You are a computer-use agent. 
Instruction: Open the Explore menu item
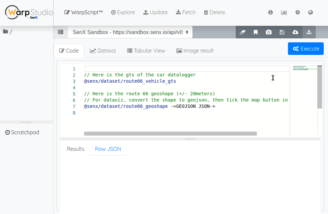(x=123, y=12)
